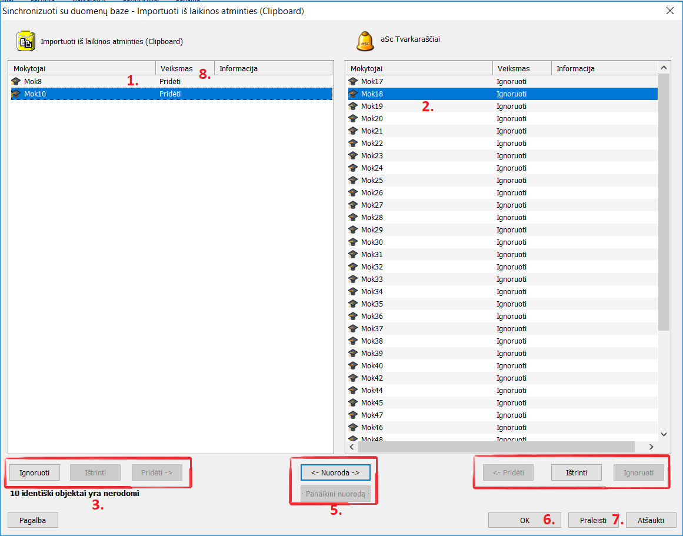Click the Praleisti button
683x536 pixels.
593,520
